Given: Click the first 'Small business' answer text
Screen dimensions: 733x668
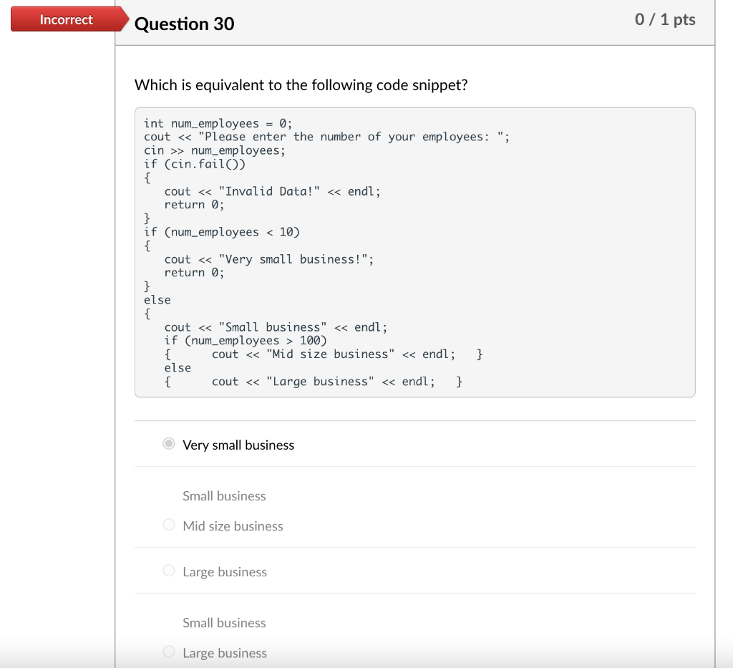Looking at the screenshot, I should click(224, 495).
